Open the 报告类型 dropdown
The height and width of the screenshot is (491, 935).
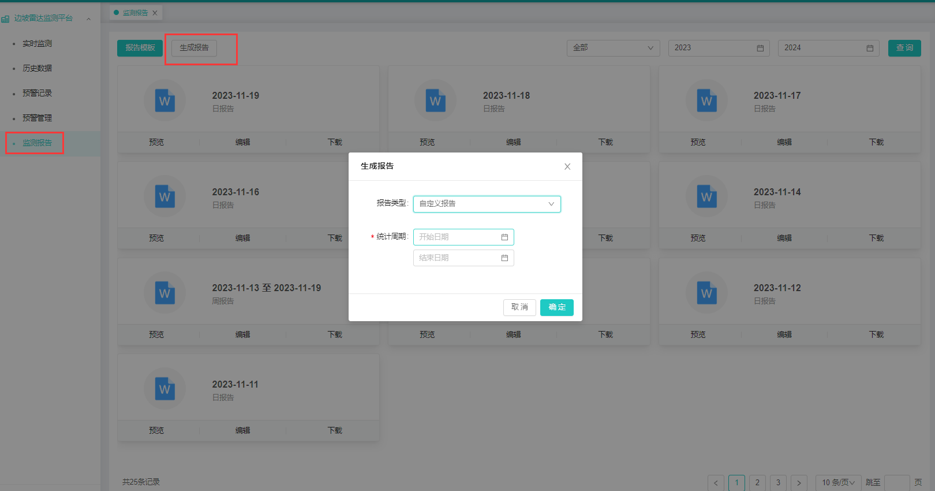[487, 204]
